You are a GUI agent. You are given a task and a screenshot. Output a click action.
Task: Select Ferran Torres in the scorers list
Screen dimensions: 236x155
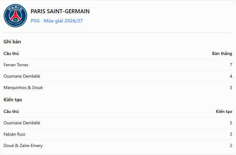click(16, 65)
